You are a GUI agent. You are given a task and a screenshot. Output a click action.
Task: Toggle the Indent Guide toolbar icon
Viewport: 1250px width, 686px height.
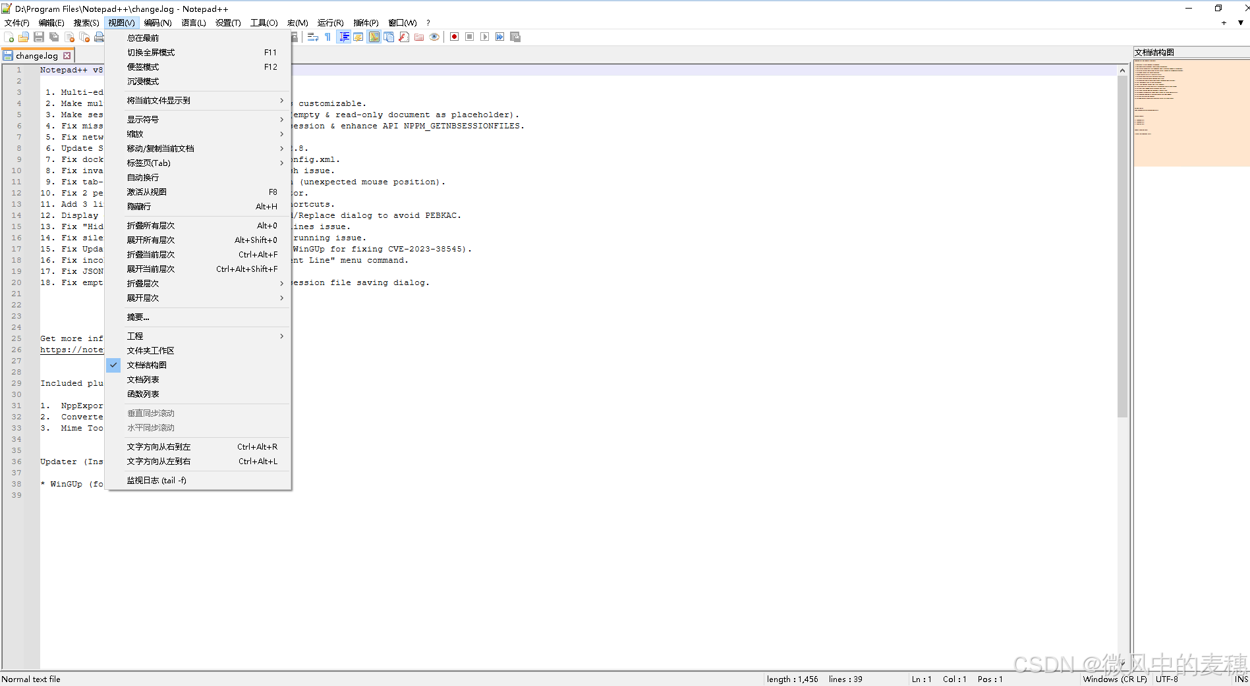(x=343, y=37)
